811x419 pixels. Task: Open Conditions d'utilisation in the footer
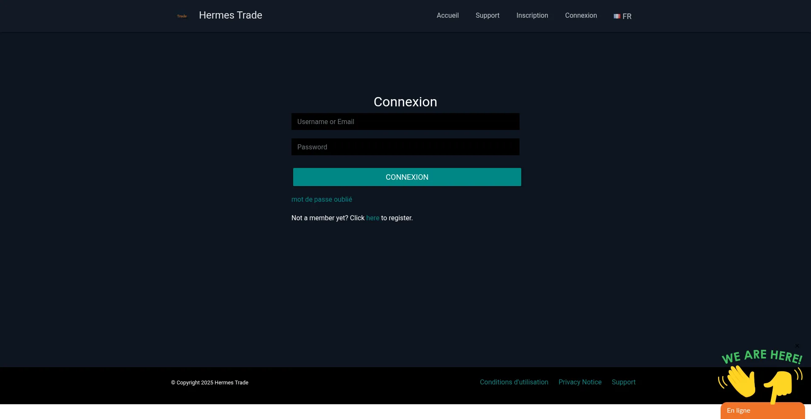pos(514,382)
